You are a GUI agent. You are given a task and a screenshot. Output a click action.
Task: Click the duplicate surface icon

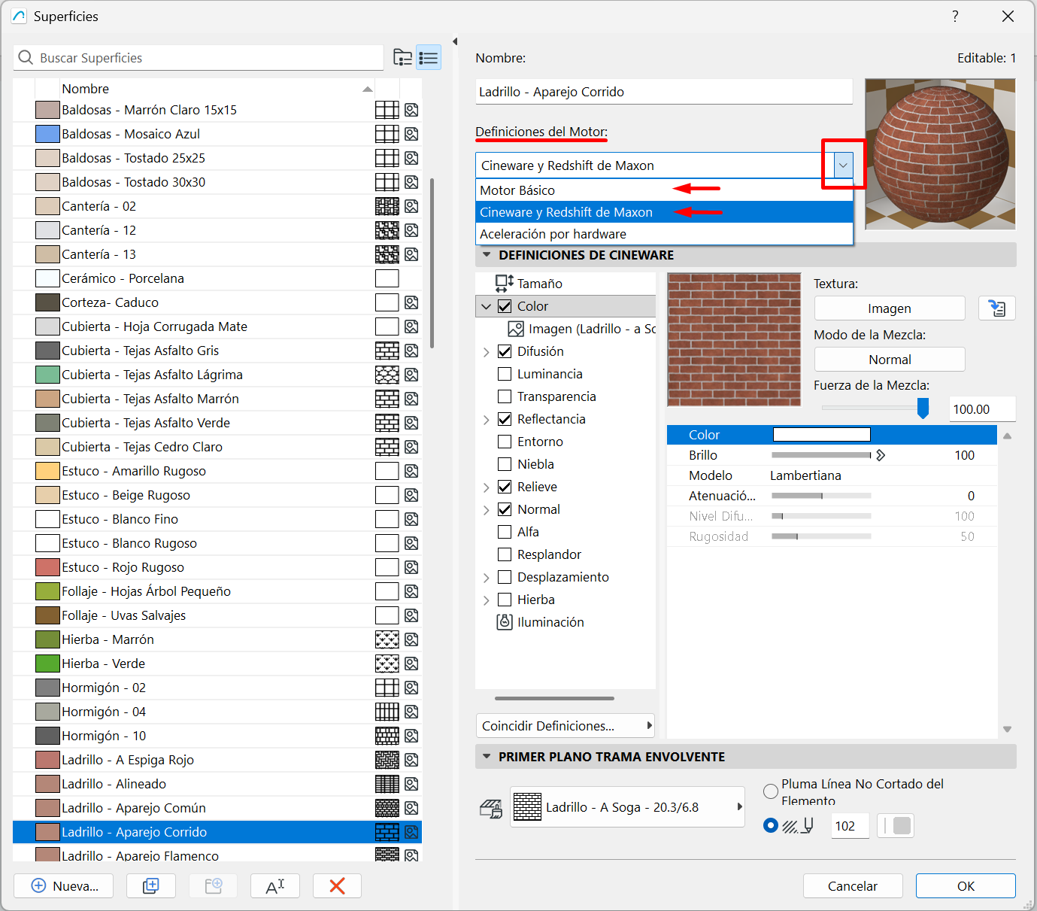pos(151,886)
